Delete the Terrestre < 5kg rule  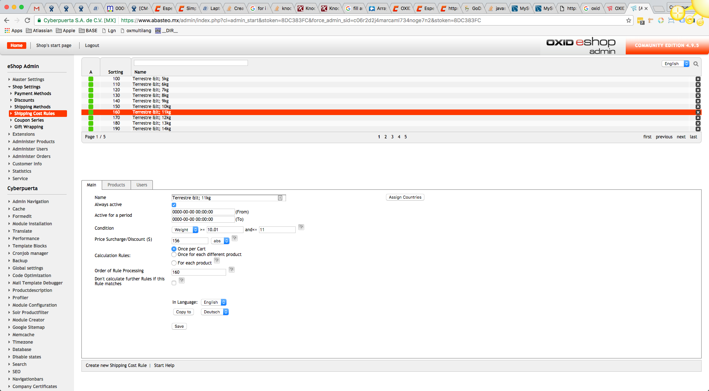[x=698, y=79]
